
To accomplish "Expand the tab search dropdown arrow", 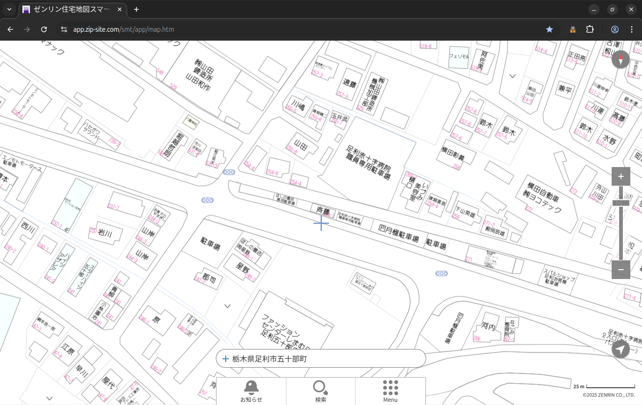I will point(9,9).
